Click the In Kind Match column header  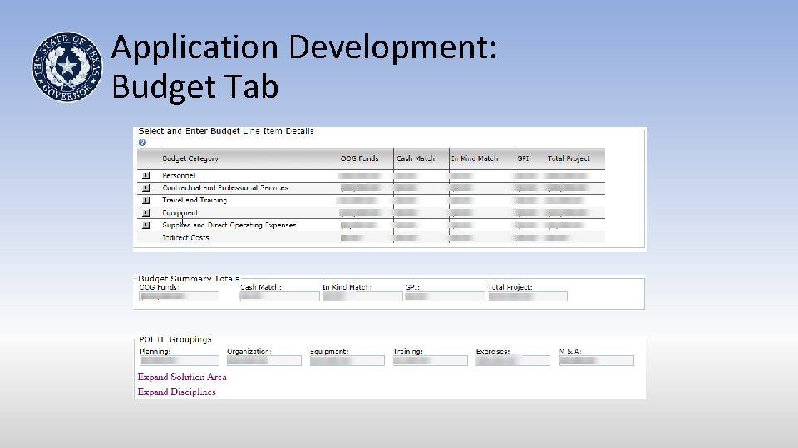click(475, 158)
